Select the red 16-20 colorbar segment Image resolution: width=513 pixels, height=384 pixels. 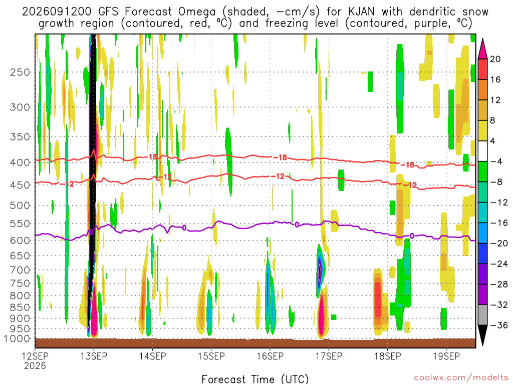[x=482, y=69]
